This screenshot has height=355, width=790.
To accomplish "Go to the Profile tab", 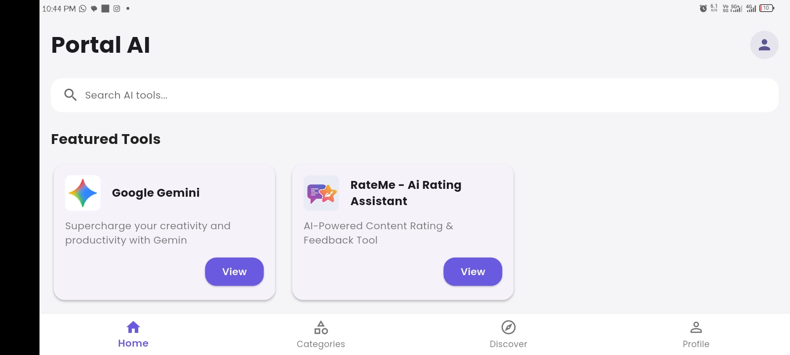I will pyautogui.click(x=696, y=334).
